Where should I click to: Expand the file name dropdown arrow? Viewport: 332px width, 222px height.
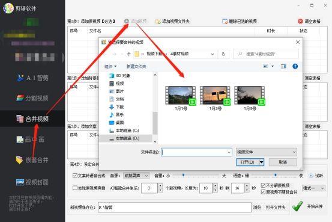click(x=229, y=152)
